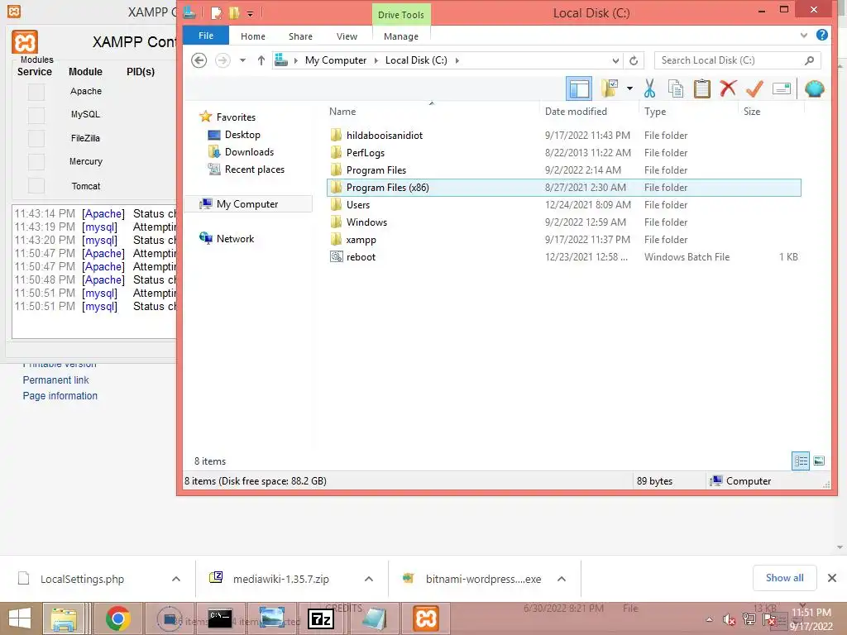Open XAMPP from the taskbar

(x=426, y=618)
